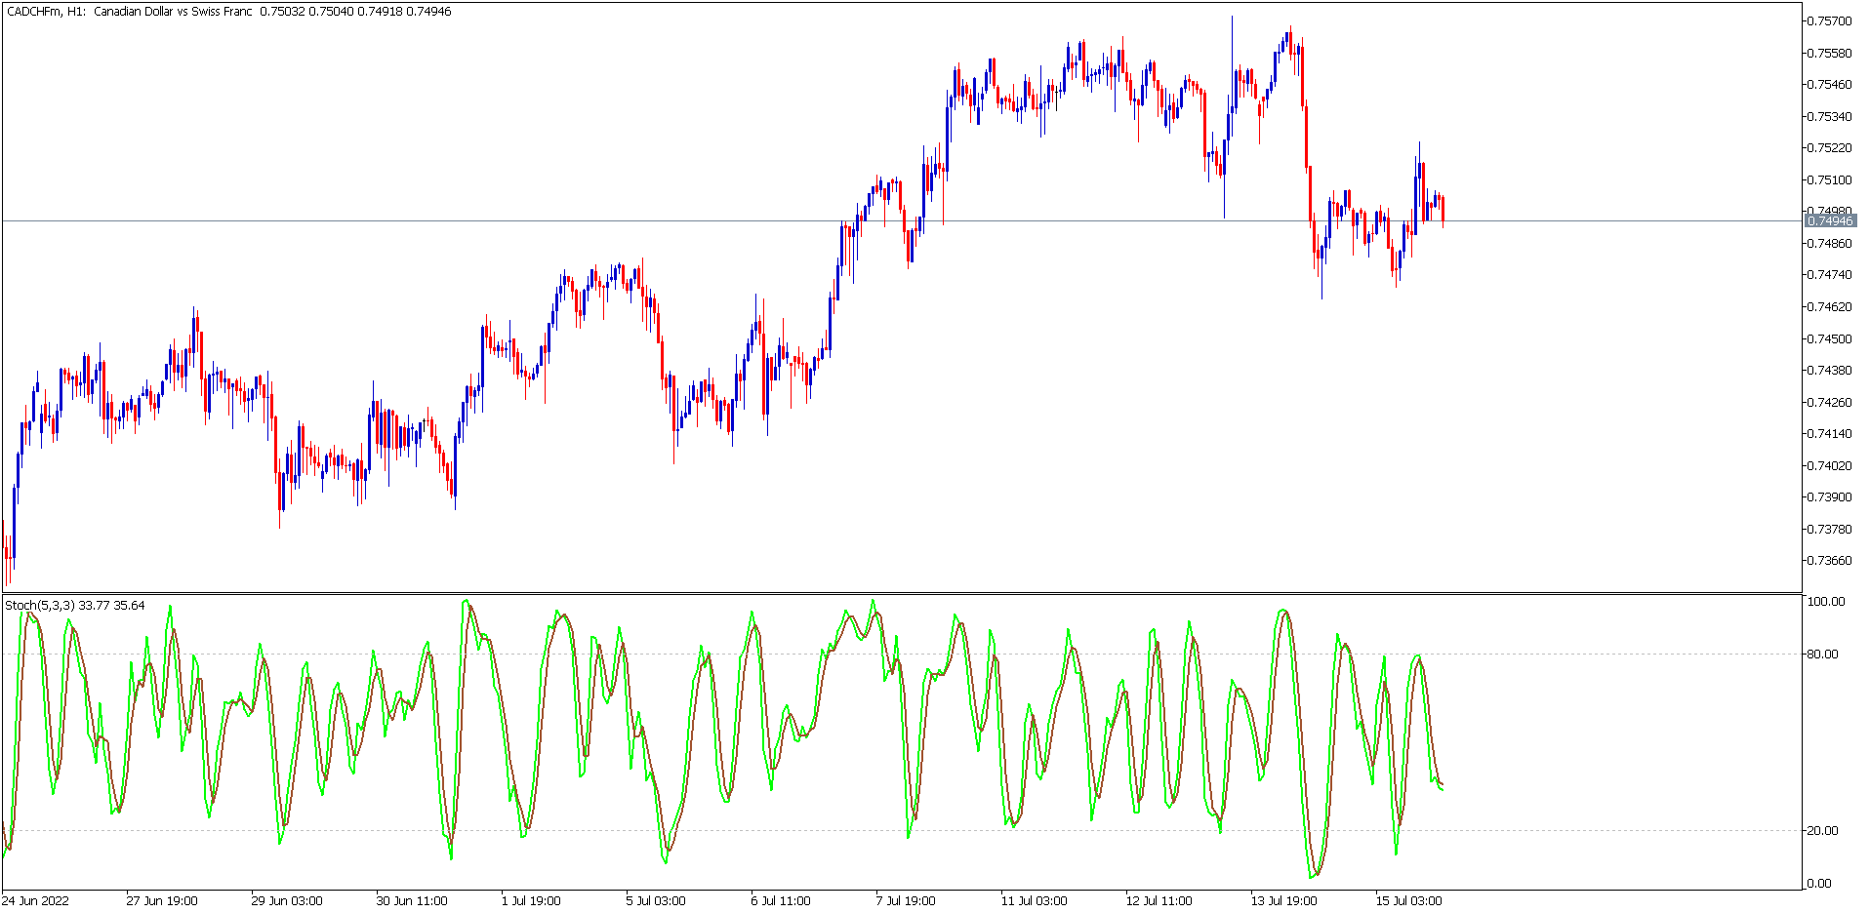The height and width of the screenshot is (913, 1870).
Task: Click the 7 Jul 19:00 time label
Action: 906,901
